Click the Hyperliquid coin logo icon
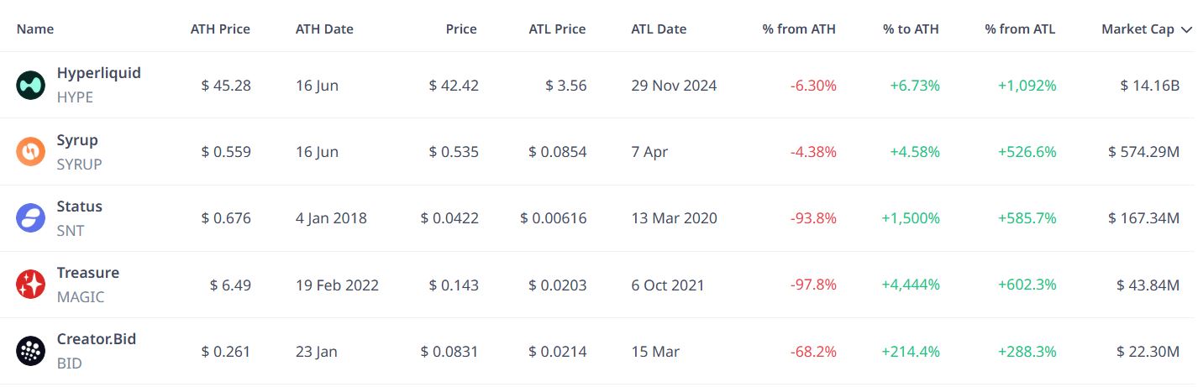The image size is (1198, 387). click(x=31, y=86)
